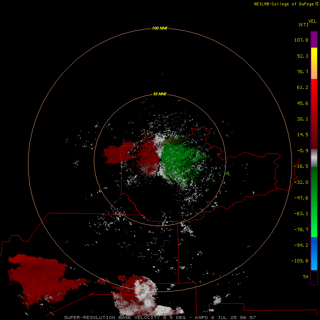Click the 100 NMI range ring label

(160, 28)
